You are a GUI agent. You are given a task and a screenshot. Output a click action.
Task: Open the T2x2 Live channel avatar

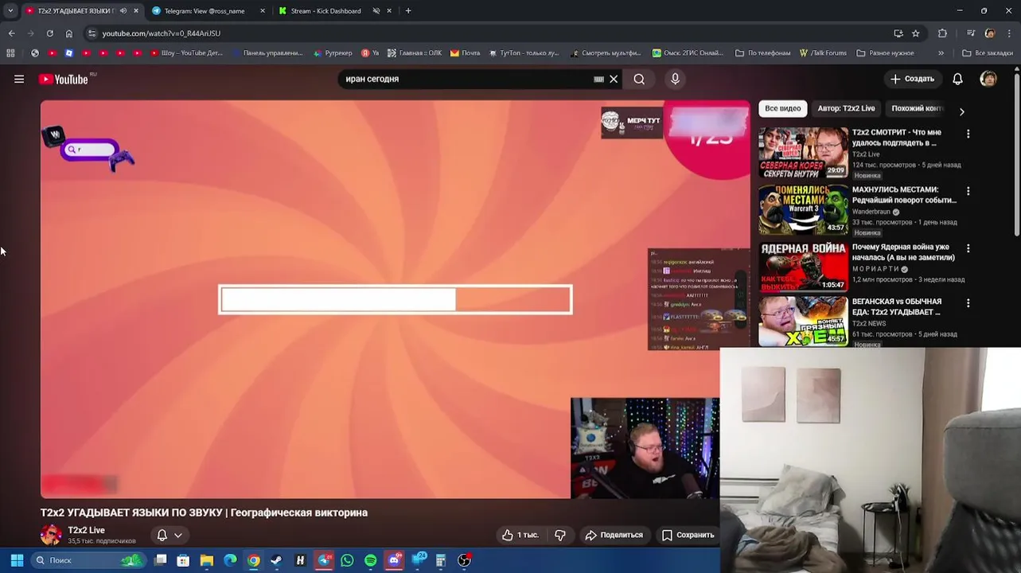tap(51, 535)
